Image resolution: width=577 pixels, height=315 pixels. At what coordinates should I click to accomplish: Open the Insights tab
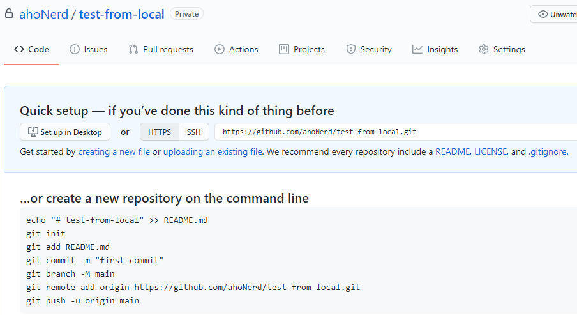(435, 49)
